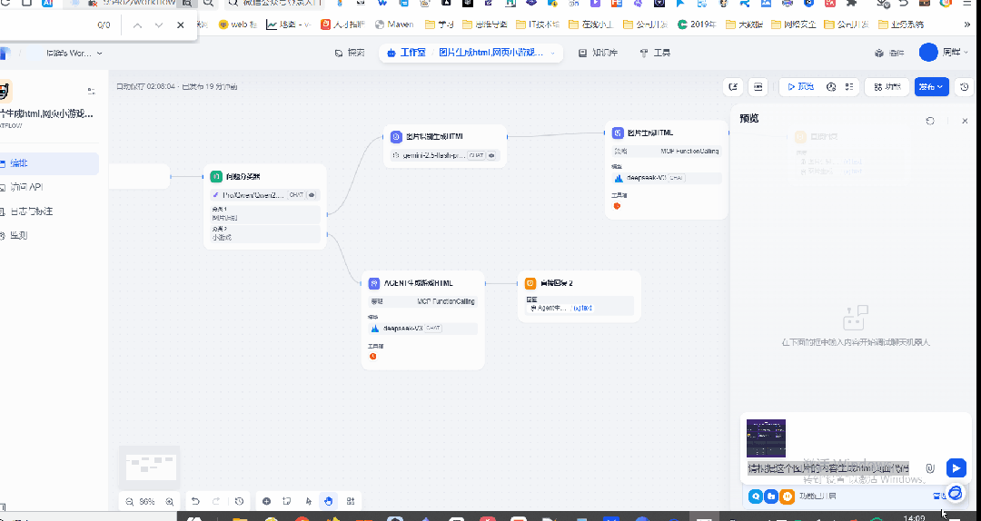Open the workflow checklist icon

[x=849, y=87]
